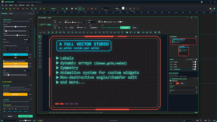This screenshot has width=217, height=122.
Task: Click the Pick Color primary color swatch
Action: [x=15, y=94]
